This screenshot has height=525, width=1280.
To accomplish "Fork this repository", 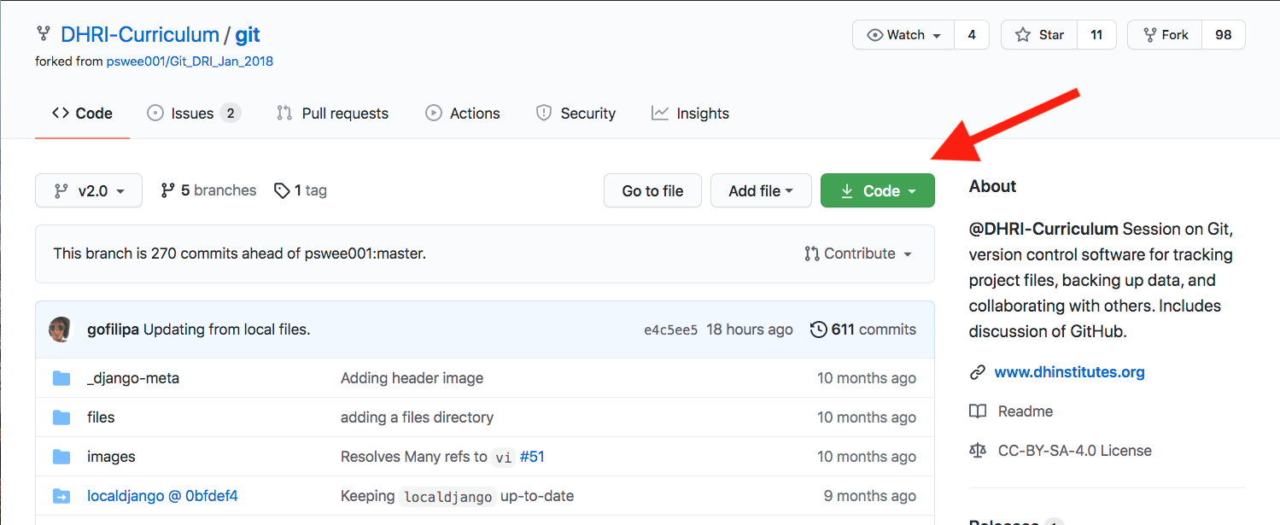I will (1165, 35).
